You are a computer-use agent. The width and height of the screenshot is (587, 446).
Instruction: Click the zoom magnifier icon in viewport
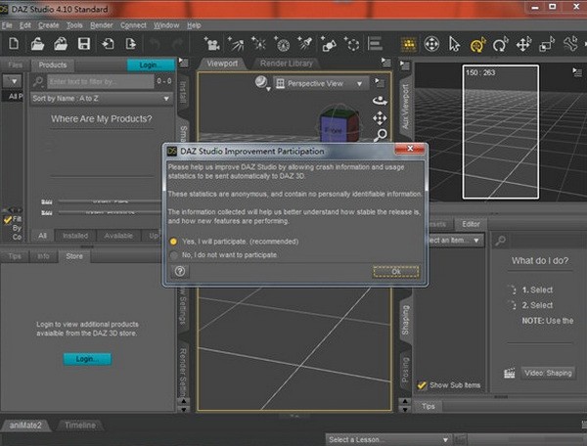380,135
